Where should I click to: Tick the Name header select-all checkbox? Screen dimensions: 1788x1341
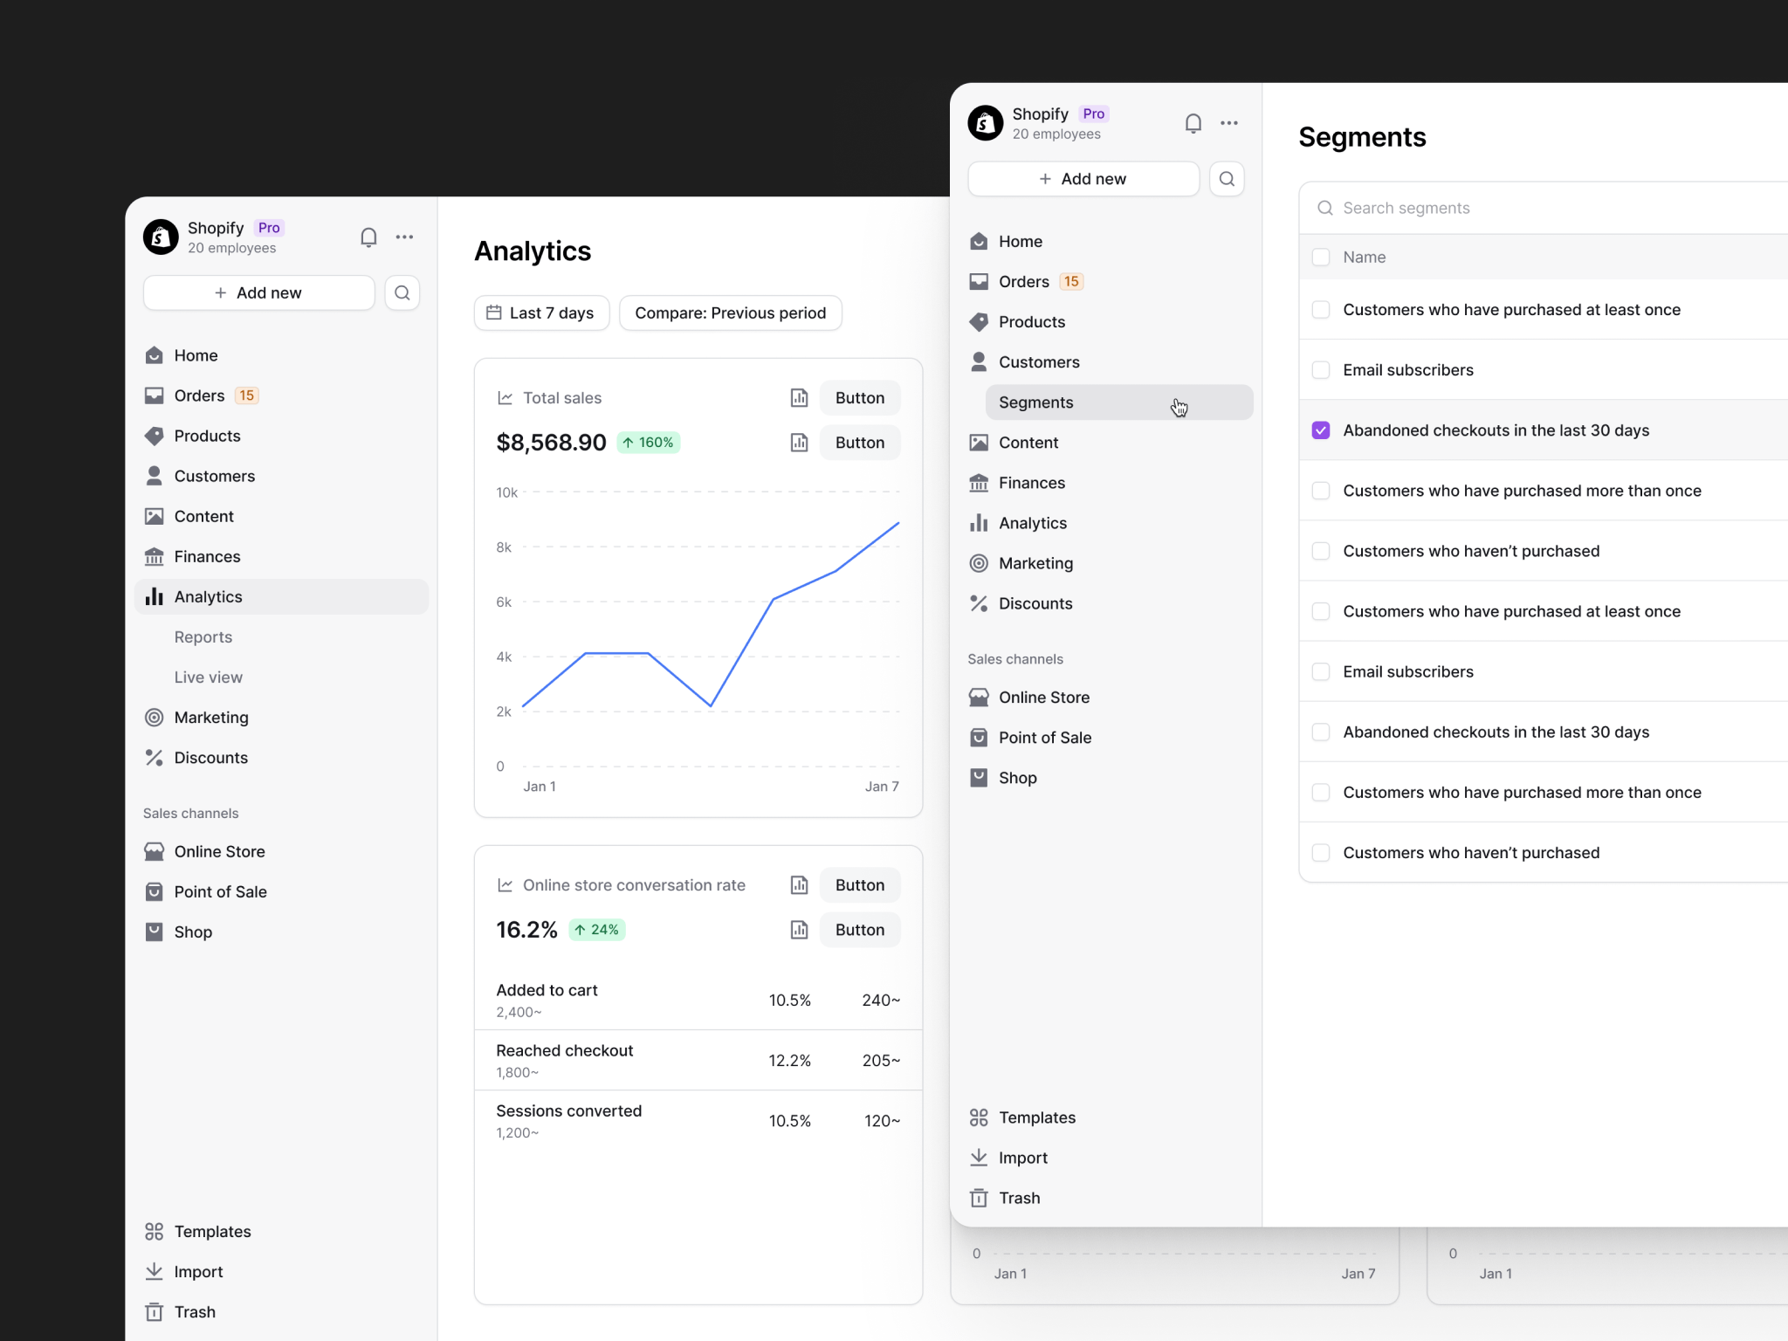click(x=1321, y=258)
